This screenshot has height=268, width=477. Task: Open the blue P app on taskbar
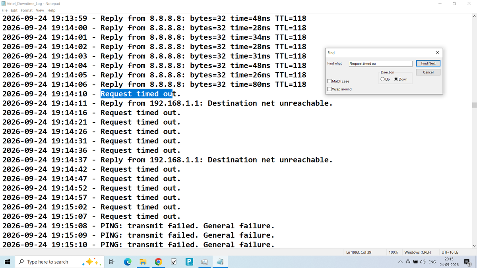pyautogui.click(x=189, y=262)
